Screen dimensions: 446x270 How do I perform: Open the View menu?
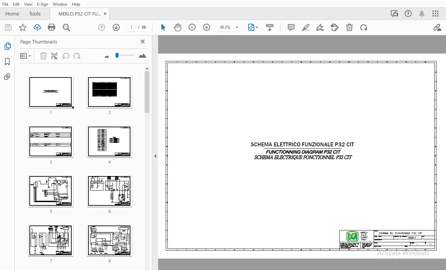click(28, 4)
